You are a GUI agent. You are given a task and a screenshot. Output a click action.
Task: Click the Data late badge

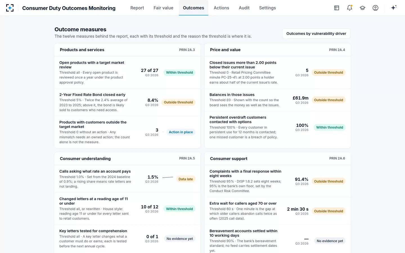(x=186, y=179)
